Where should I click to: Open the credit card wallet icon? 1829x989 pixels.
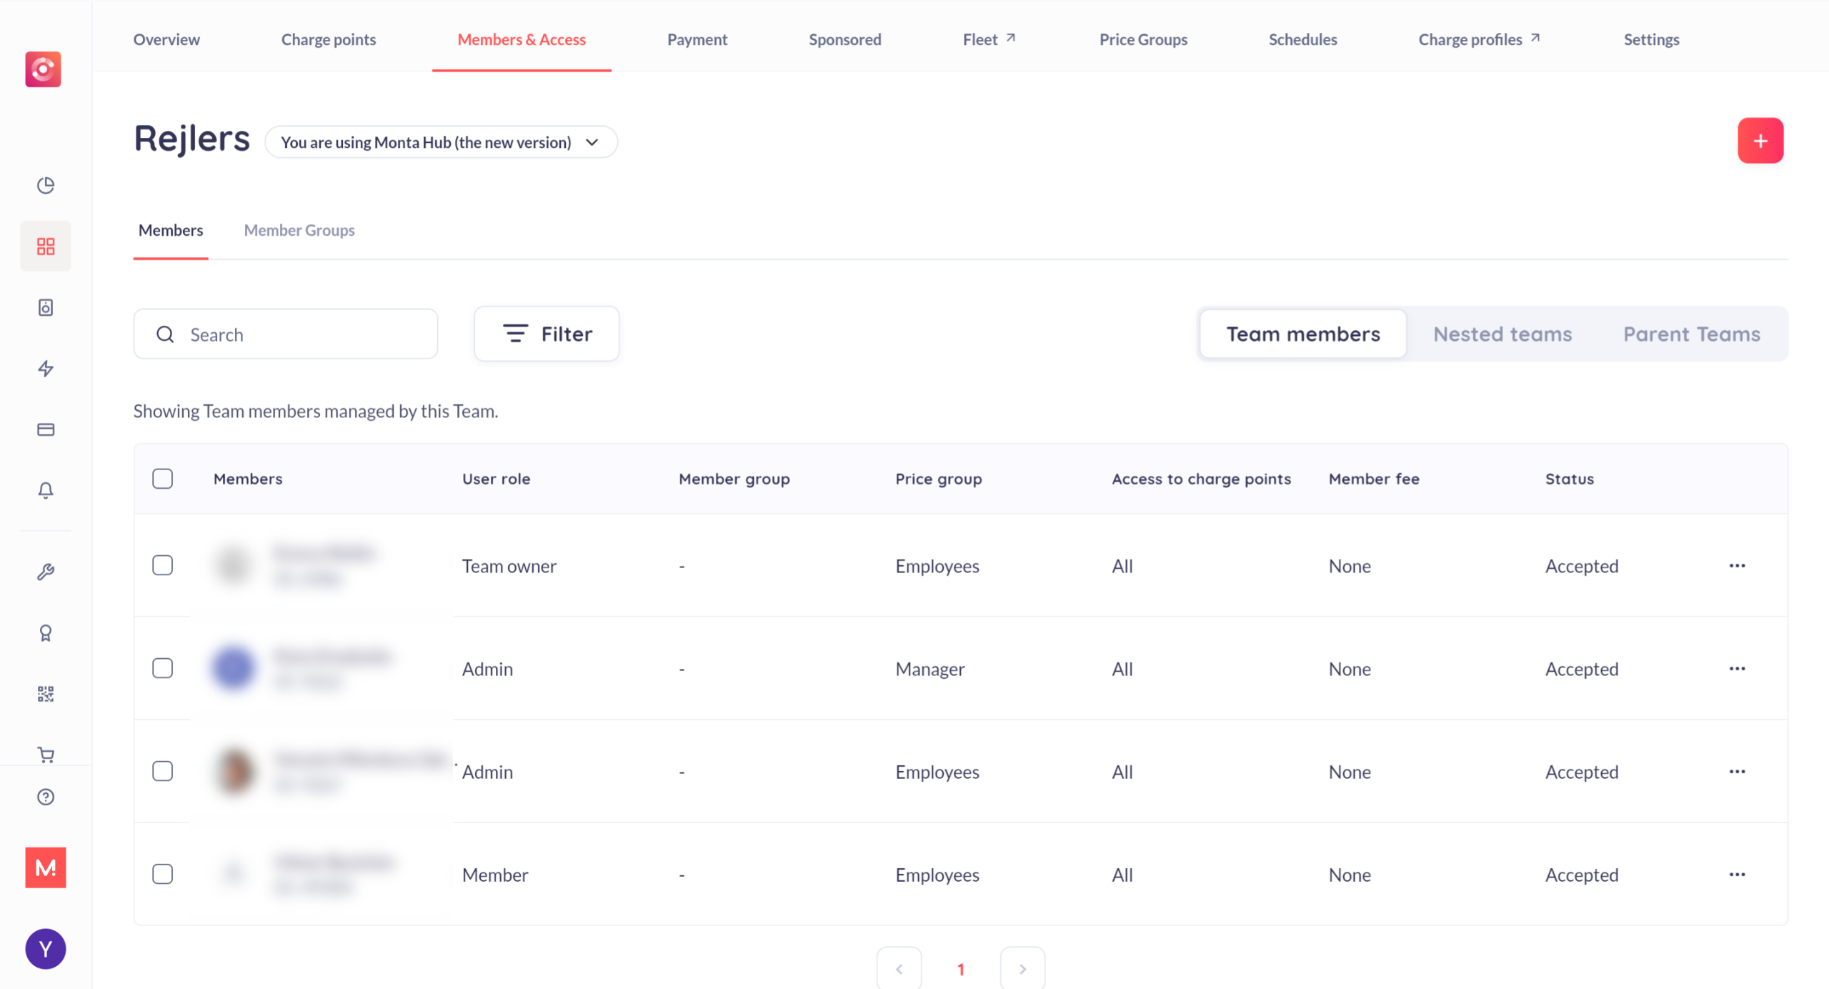46,429
